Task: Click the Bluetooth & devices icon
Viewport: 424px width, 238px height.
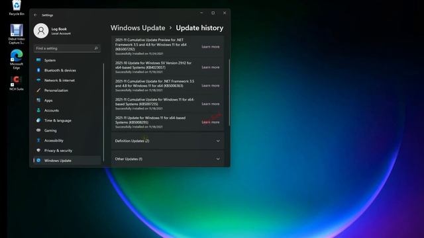Action: click(38, 70)
